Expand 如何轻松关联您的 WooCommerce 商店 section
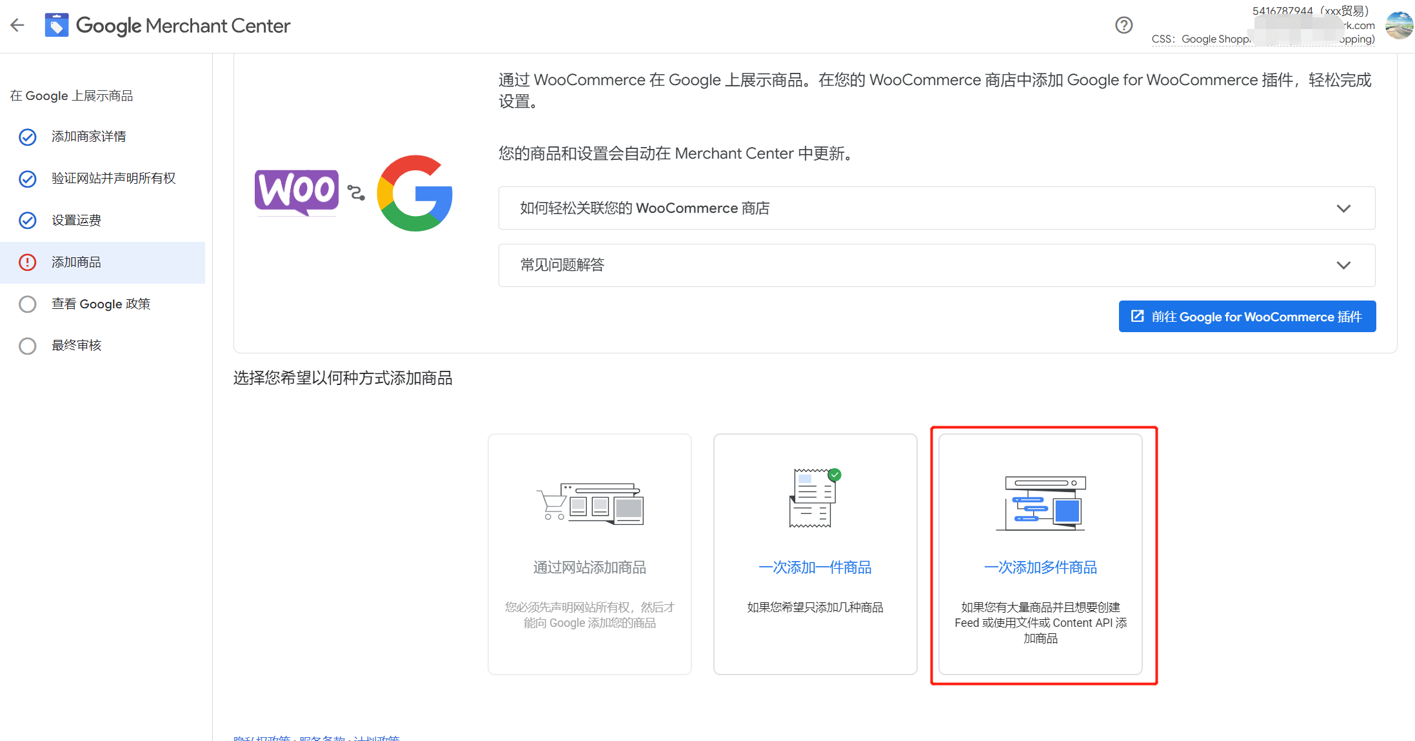The image size is (1415, 741). coord(936,208)
